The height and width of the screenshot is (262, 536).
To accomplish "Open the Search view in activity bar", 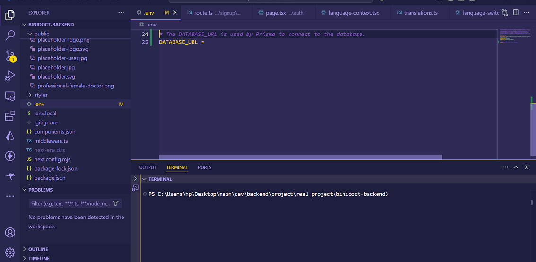I will point(10,35).
